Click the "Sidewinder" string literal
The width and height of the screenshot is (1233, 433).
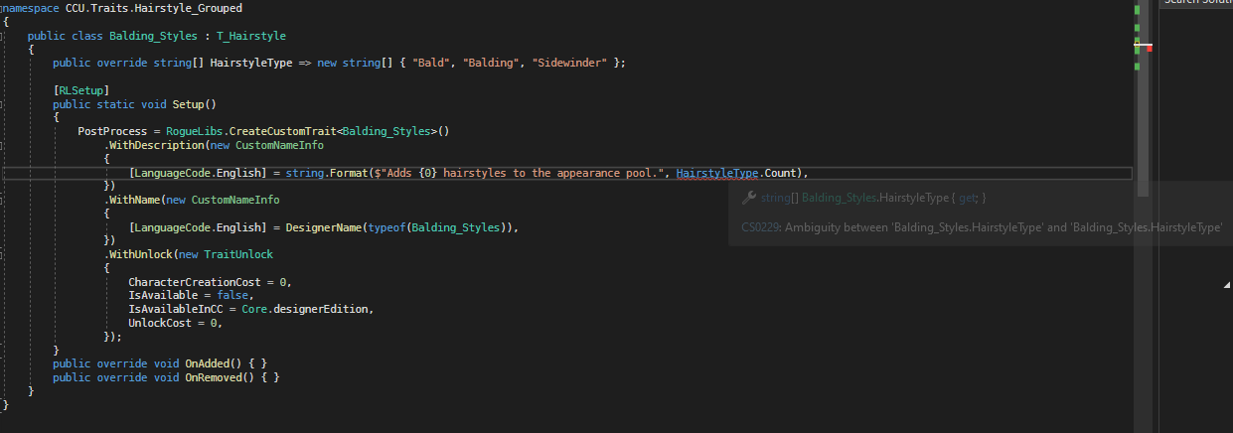point(569,63)
